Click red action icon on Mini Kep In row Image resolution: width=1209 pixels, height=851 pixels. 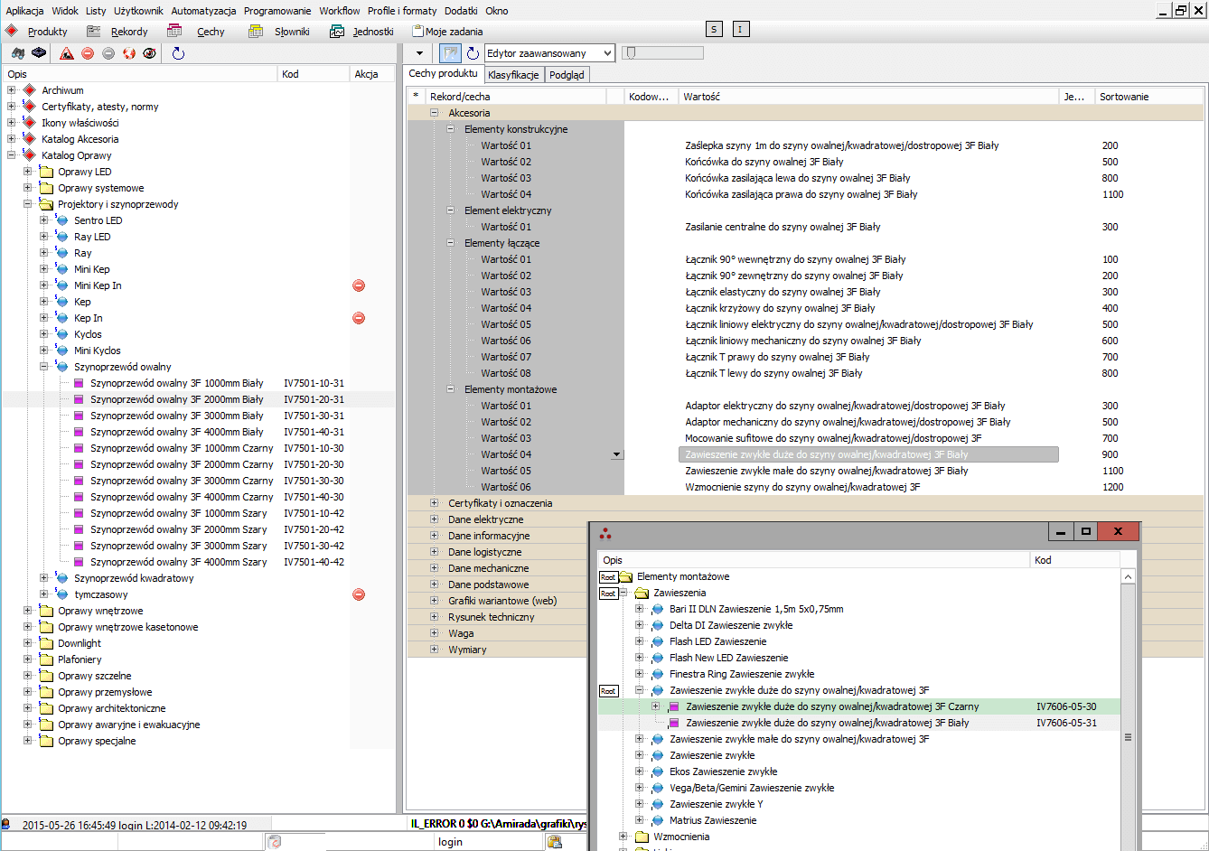(x=359, y=285)
